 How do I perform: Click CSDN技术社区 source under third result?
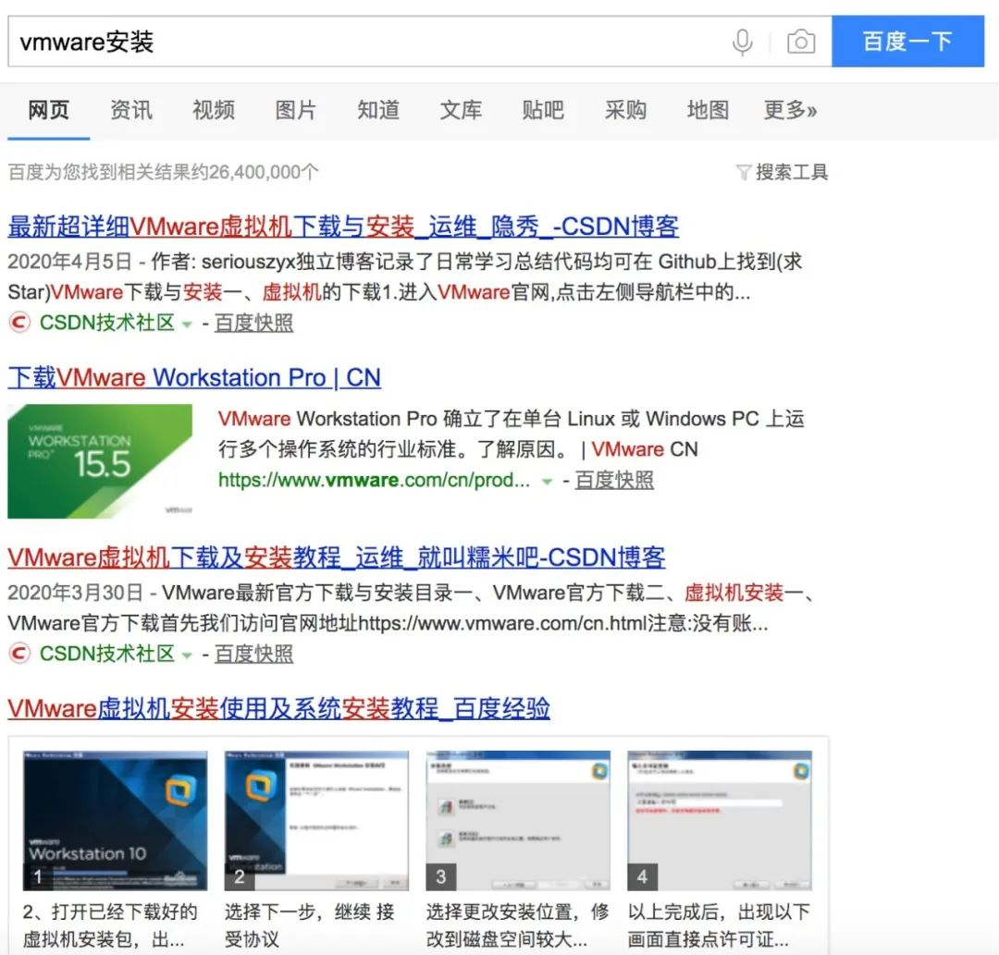point(107,654)
